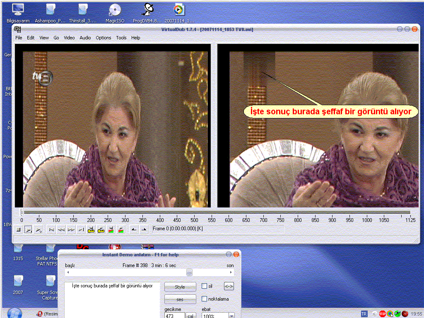Click the next scene search icon

pyautogui.click(x=121, y=230)
